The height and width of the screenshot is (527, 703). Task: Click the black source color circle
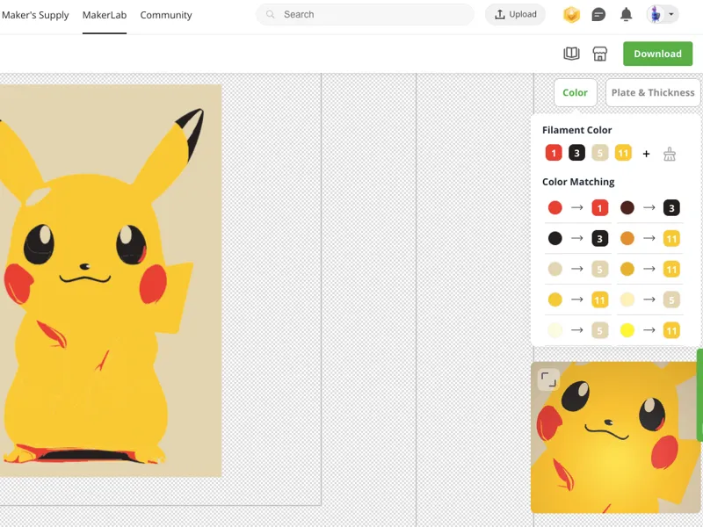(555, 238)
